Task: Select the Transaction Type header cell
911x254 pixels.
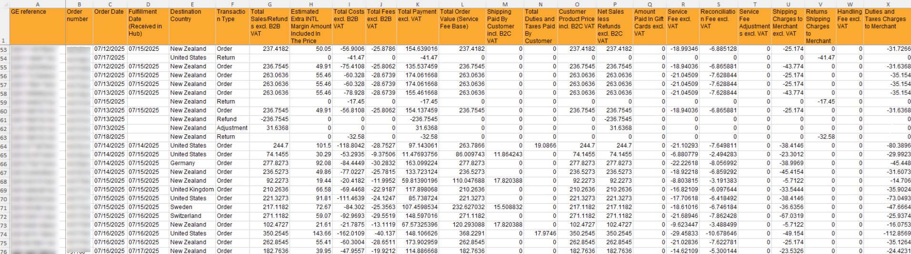Action: coord(232,26)
